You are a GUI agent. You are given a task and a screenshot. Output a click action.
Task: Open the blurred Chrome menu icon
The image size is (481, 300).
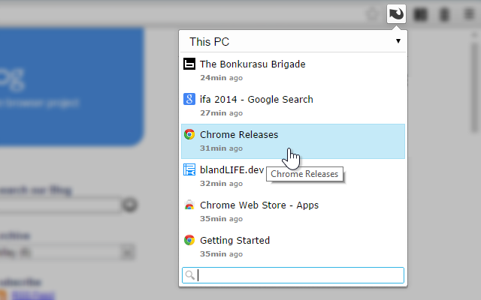[469, 14]
